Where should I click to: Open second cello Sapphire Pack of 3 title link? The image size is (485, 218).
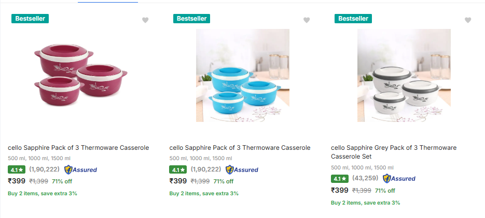(x=240, y=148)
